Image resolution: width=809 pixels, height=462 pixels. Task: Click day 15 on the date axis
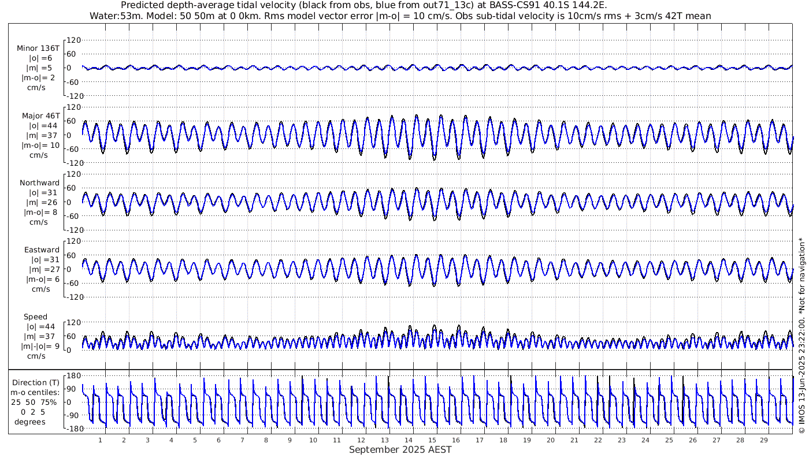coord(432,440)
